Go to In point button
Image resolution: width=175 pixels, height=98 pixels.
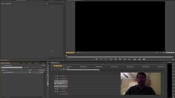(x=111, y=59)
